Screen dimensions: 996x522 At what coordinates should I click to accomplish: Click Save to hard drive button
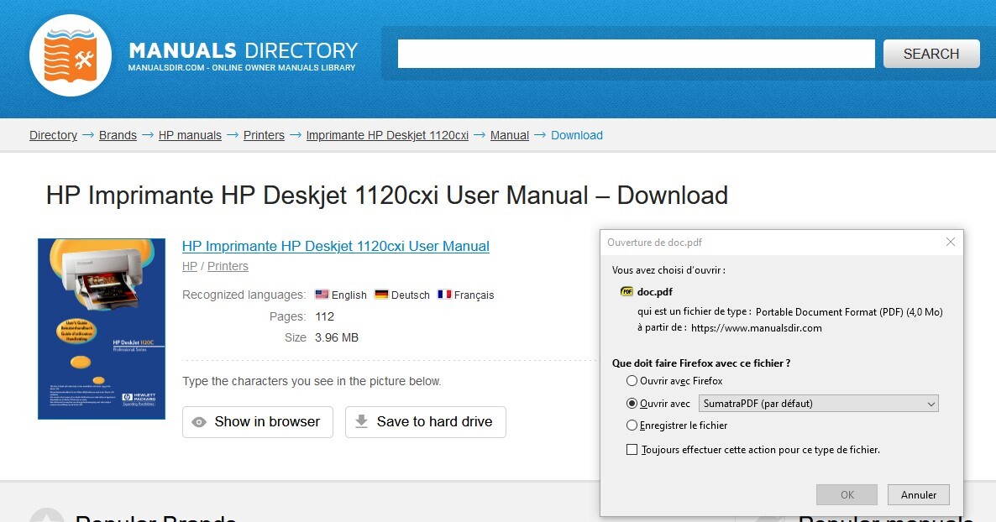[x=426, y=421]
